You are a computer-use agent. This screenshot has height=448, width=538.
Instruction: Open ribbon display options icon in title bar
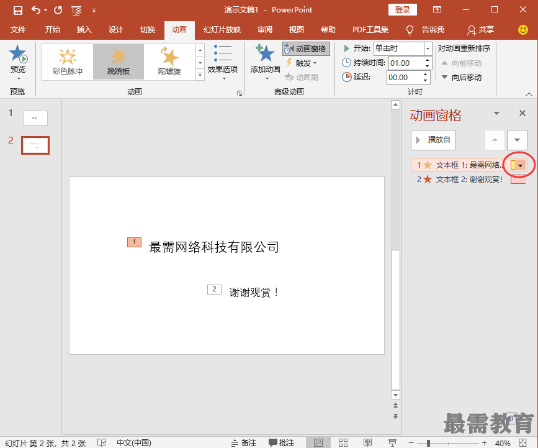(437, 9)
